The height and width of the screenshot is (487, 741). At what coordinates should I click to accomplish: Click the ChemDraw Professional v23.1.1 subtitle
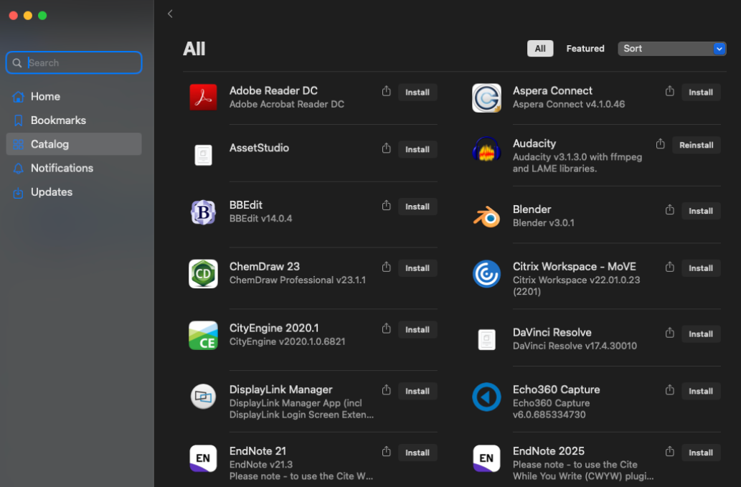click(x=297, y=280)
